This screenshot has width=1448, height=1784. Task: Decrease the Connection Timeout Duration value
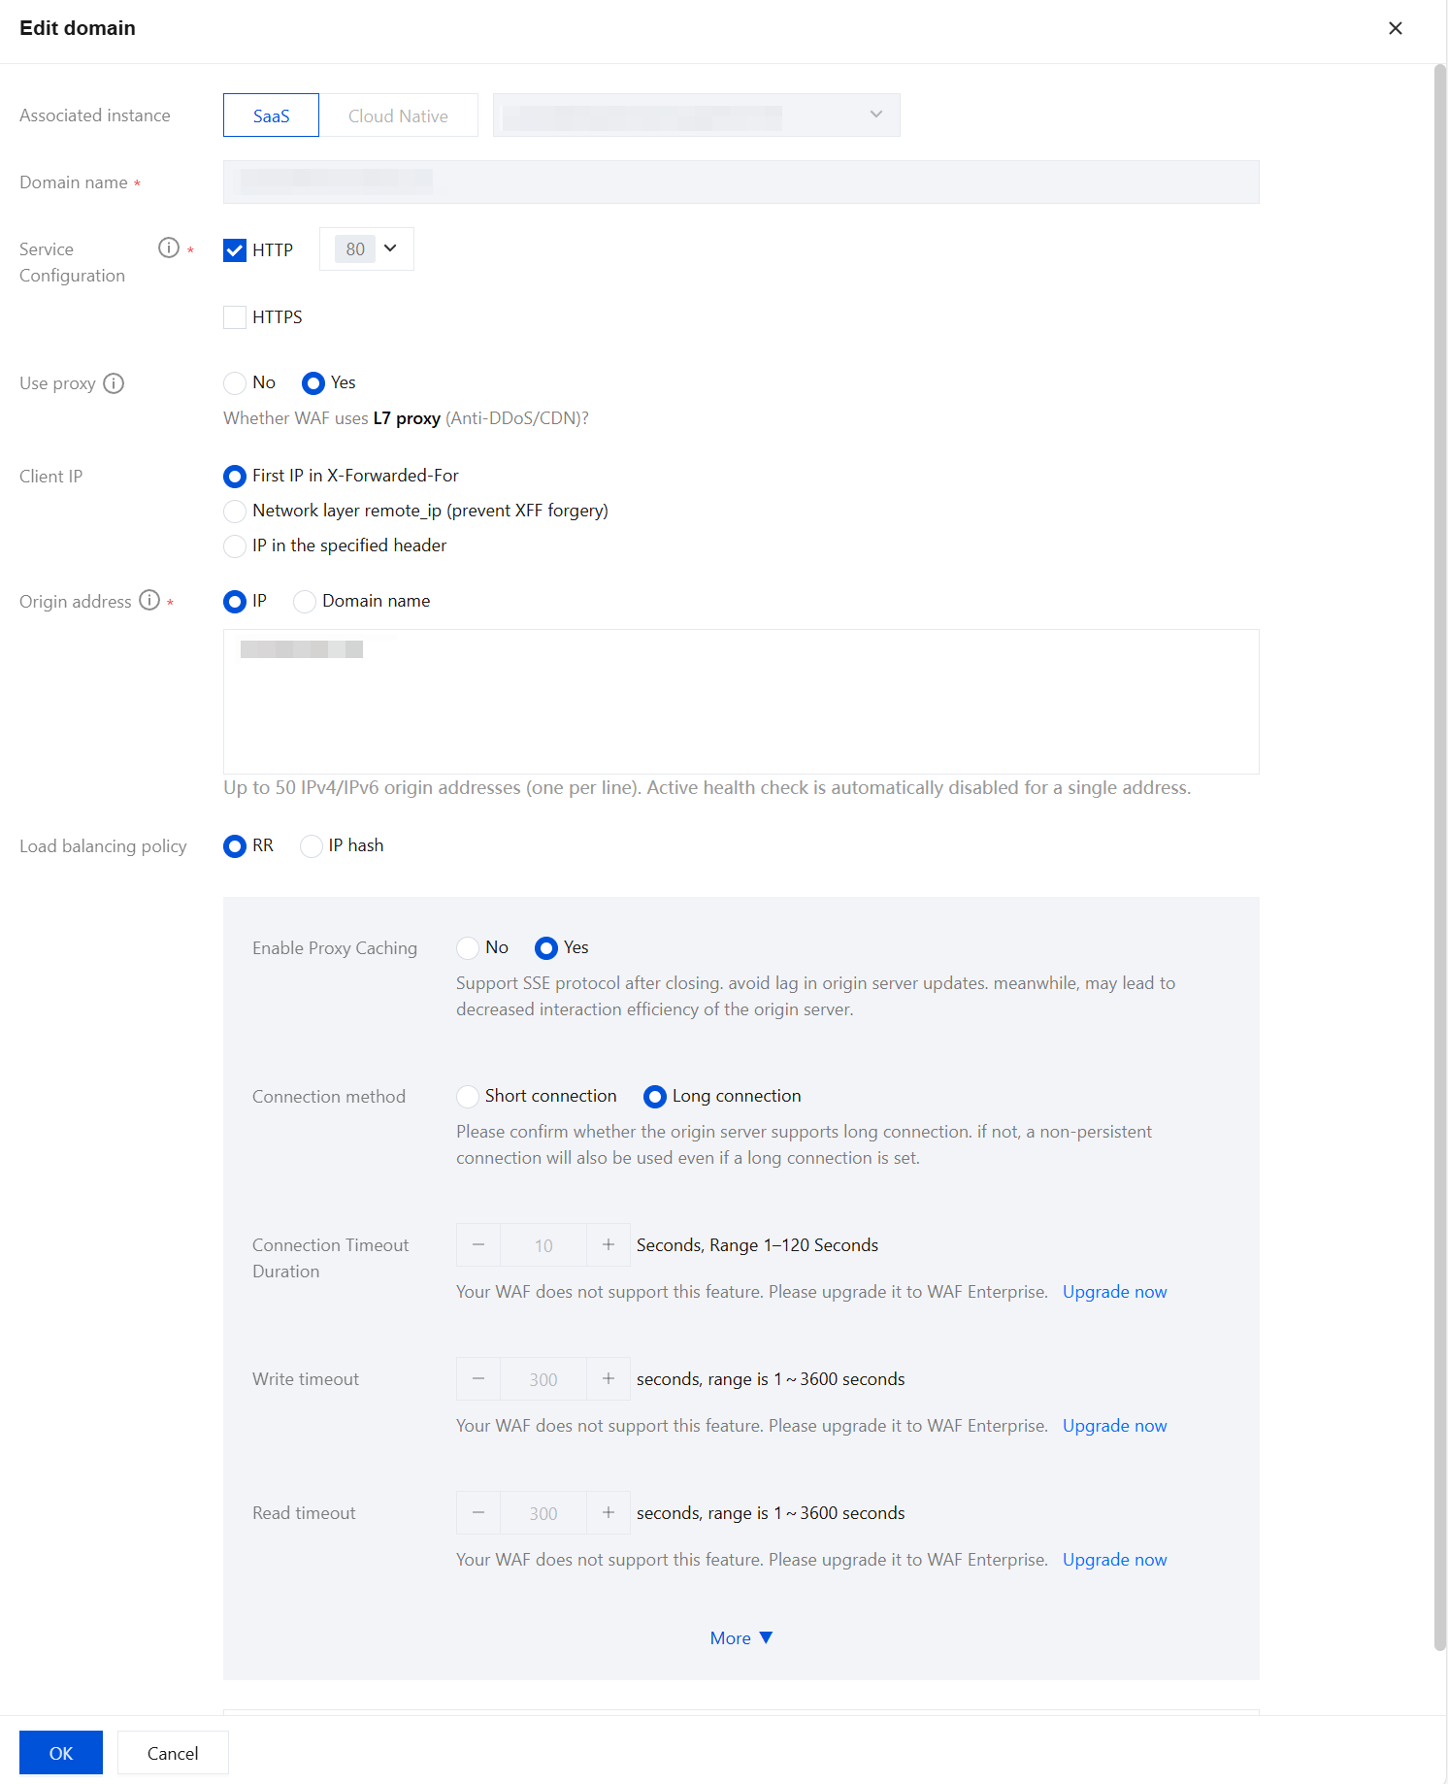478,1245
